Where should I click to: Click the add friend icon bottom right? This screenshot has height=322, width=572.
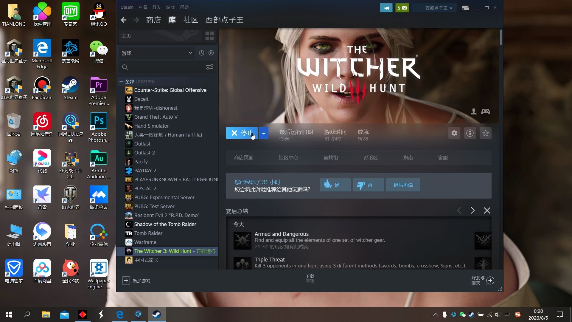490,280
